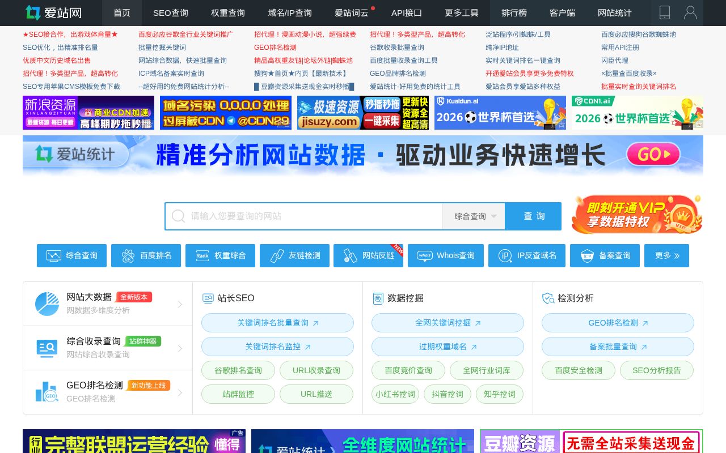Click the Rank 权重综合 weight tool icon
This screenshot has height=453, width=726.
click(202, 255)
